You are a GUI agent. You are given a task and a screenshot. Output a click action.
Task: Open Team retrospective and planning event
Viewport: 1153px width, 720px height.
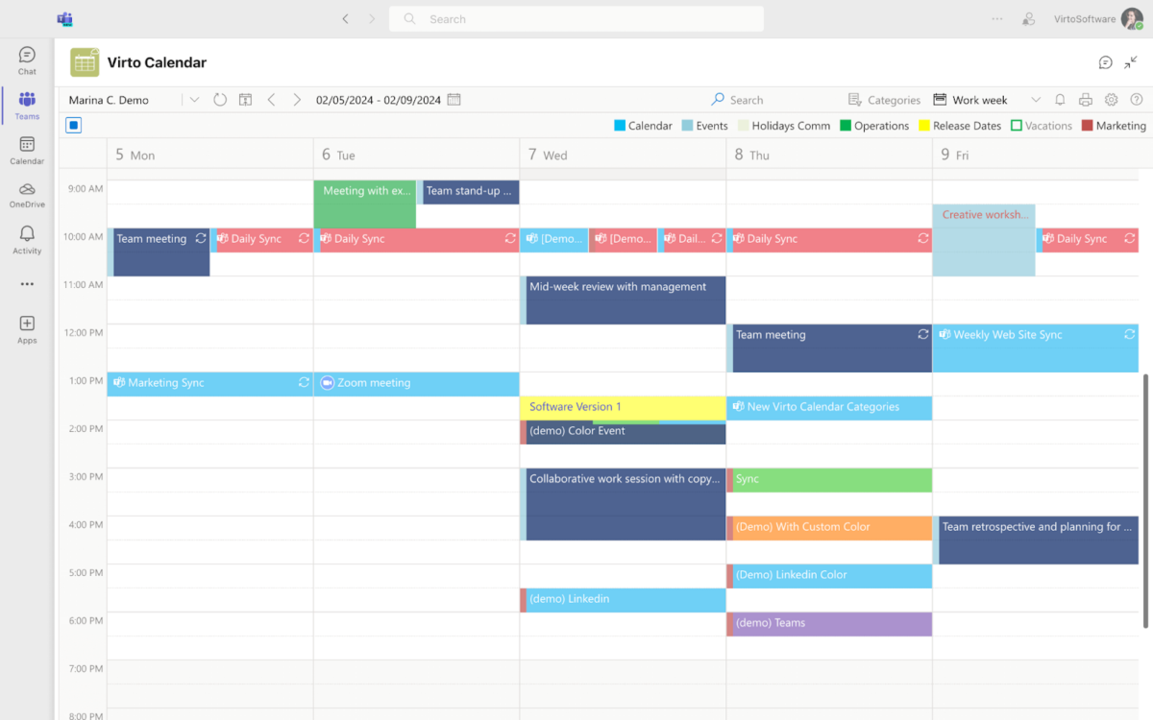[1036, 540]
